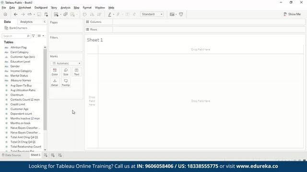Click the New Dashboard tab icon
Viewport: 307px width, 172px height.
(53, 155)
